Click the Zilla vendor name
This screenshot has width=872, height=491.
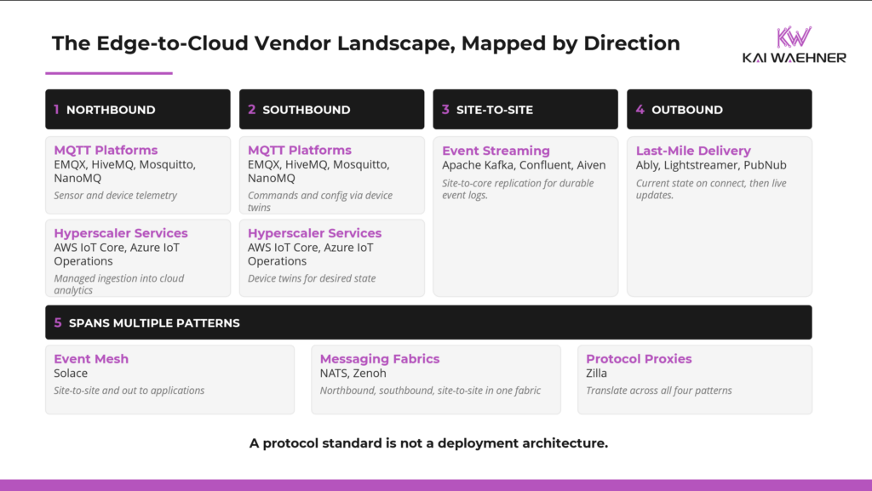click(597, 374)
